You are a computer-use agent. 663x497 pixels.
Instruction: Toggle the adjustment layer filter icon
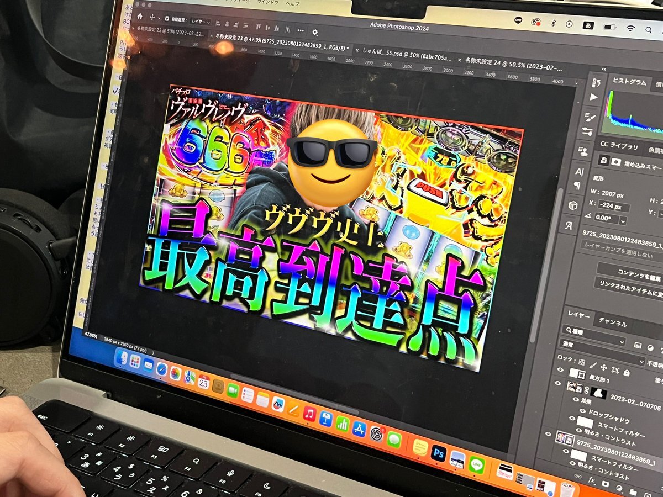click(649, 348)
